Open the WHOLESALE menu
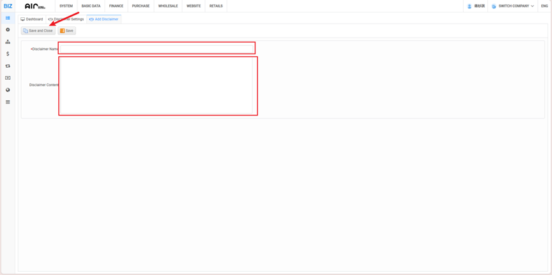The width and height of the screenshot is (552, 275). click(168, 6)
